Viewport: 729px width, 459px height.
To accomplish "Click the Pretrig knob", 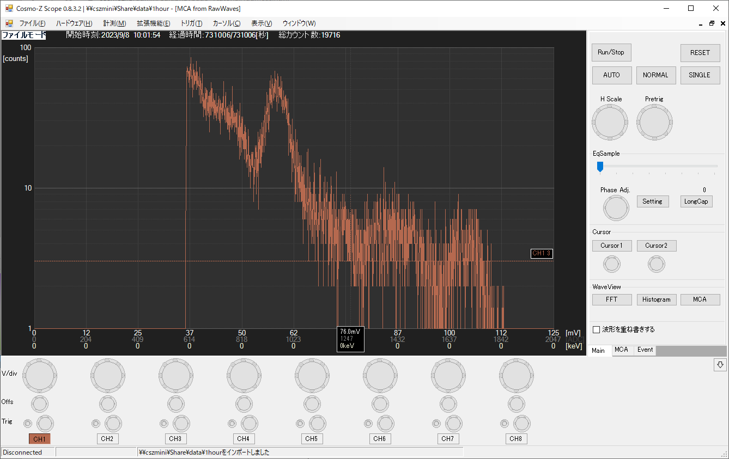I will pyautogui.click(x=654, y=123).
